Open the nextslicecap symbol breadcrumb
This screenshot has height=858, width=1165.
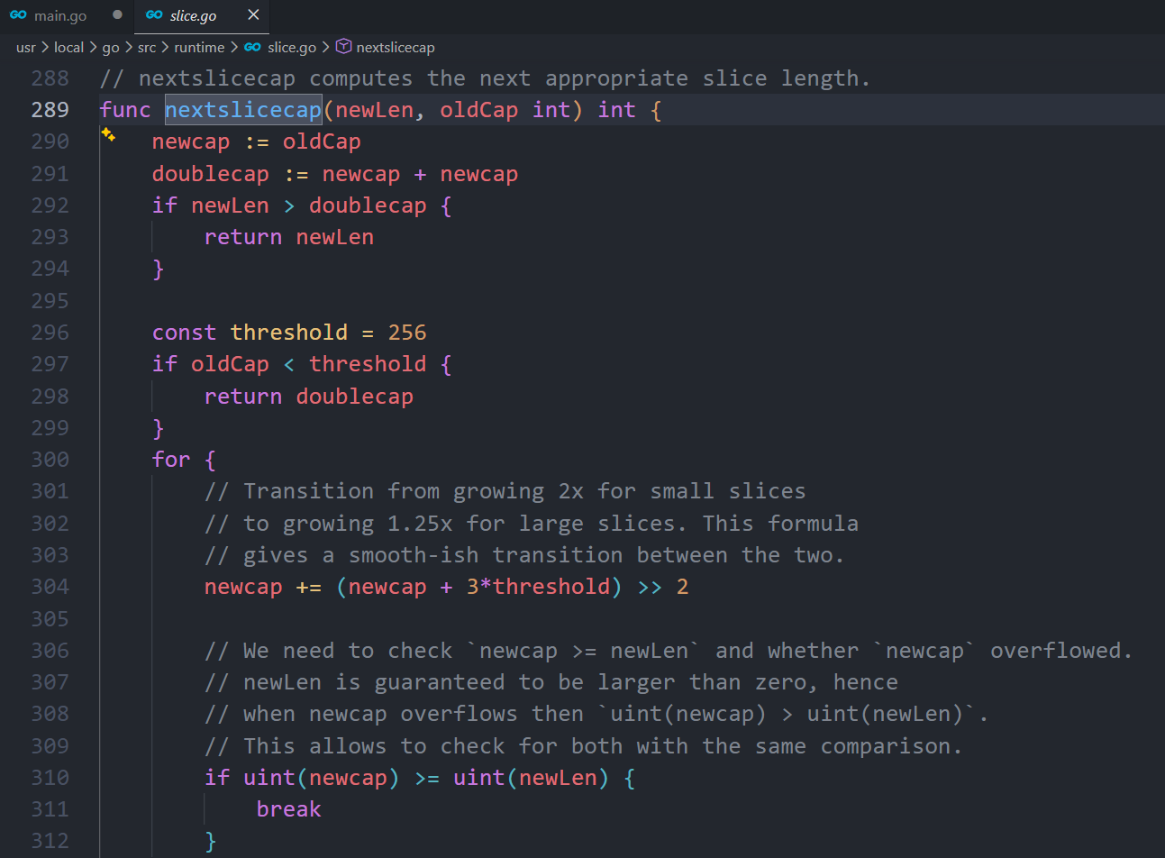tap(396, 48)
